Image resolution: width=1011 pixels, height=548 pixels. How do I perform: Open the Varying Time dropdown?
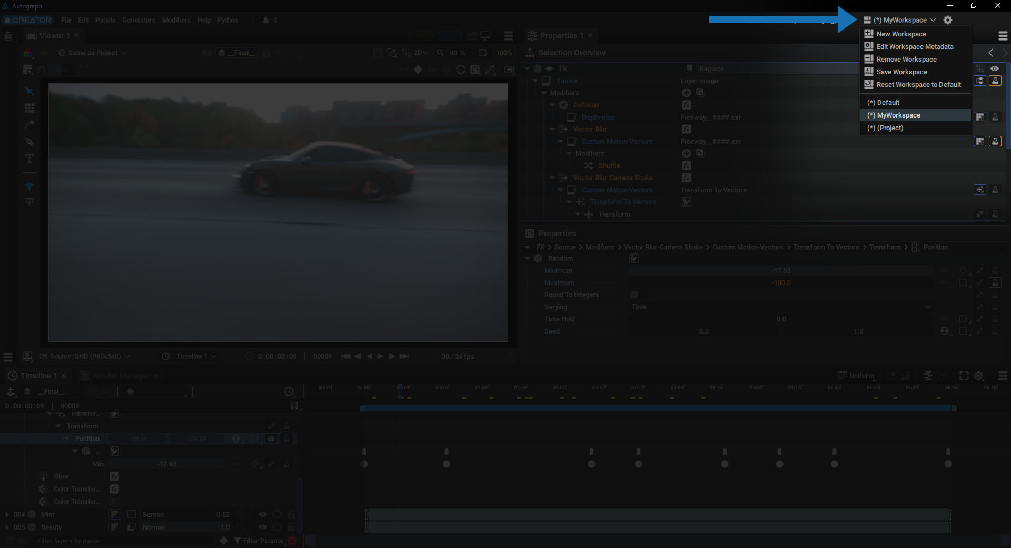click(781, 307)
